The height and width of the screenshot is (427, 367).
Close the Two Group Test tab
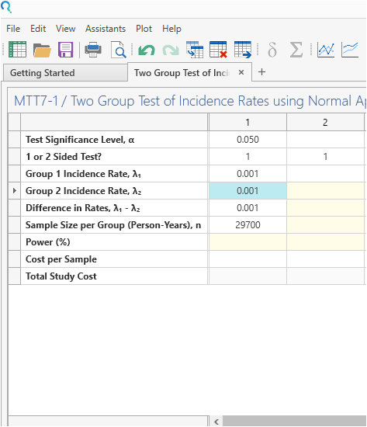[x=241, y=72]
